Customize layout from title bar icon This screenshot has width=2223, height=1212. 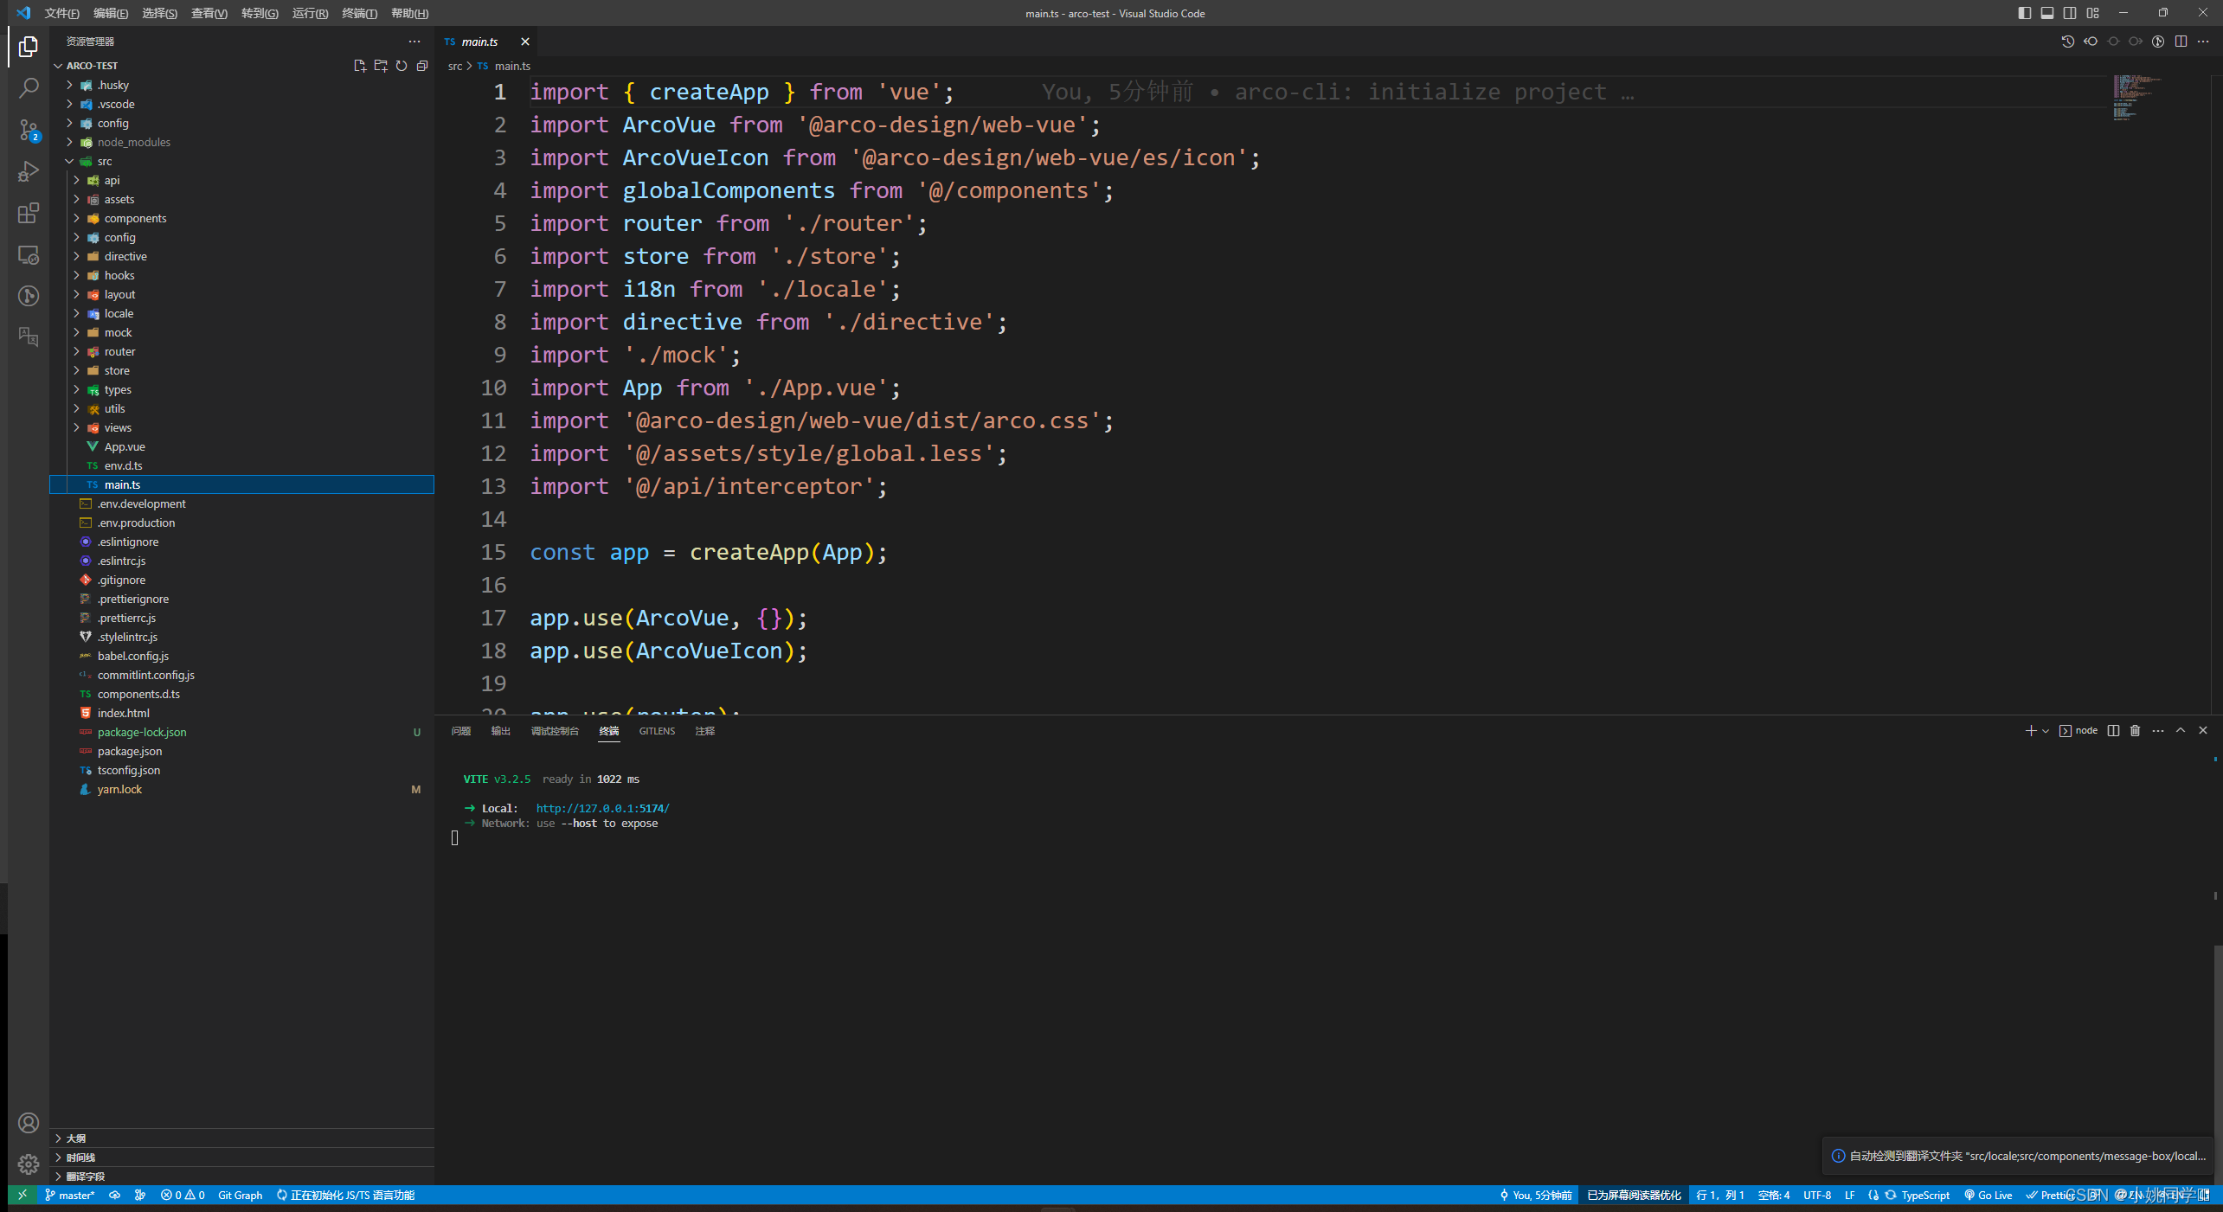(x=2092, y=13)
